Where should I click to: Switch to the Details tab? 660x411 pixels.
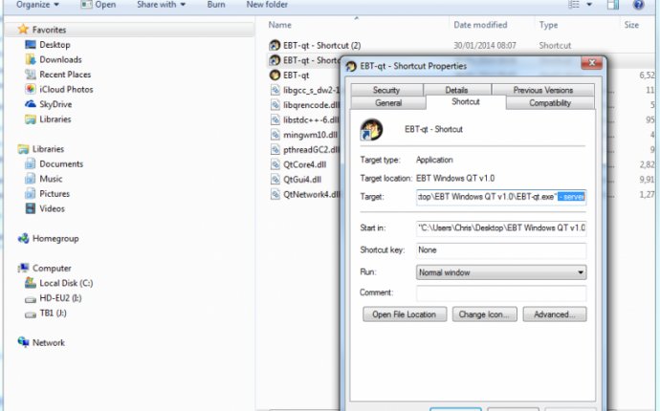456,90
